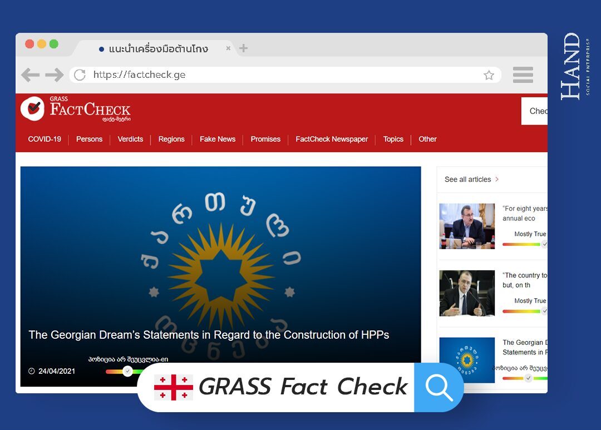Click the 24/04/2021 date text
The height and width of the screenshot is (430, 601).
(57, 371)
